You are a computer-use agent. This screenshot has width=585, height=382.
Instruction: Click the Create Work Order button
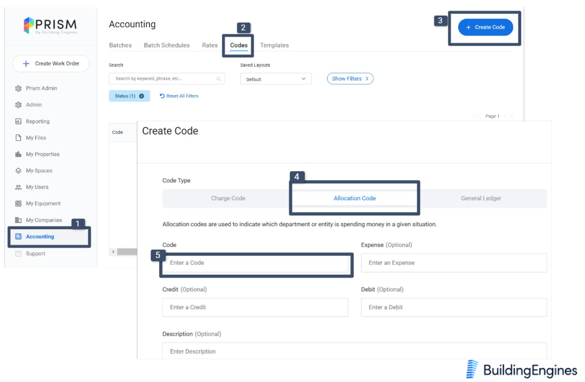click(51, 64)
